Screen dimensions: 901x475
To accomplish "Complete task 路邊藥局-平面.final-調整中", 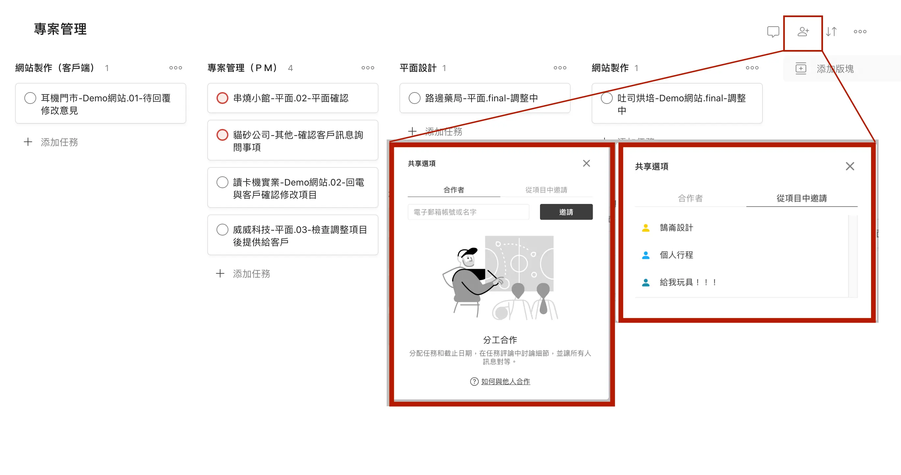I will coord(415,98).
